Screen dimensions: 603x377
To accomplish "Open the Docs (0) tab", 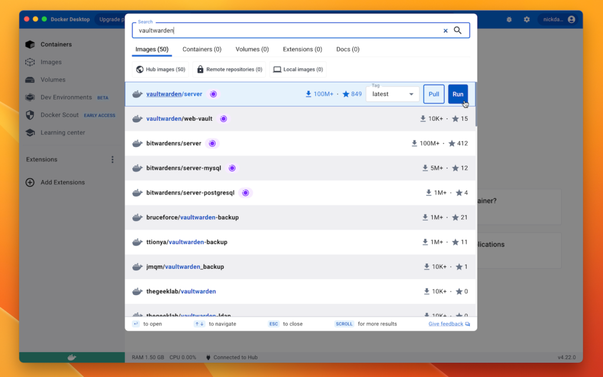I will 347,49.
